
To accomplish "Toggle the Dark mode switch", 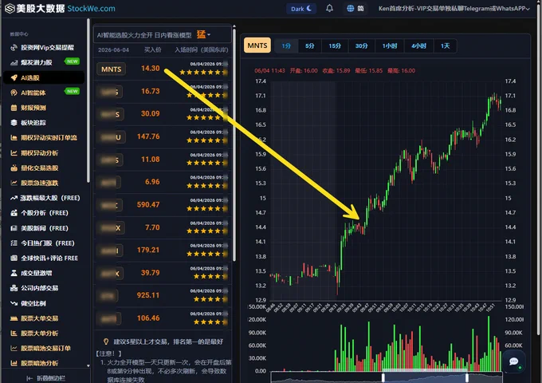I will (x=301, y=9).
